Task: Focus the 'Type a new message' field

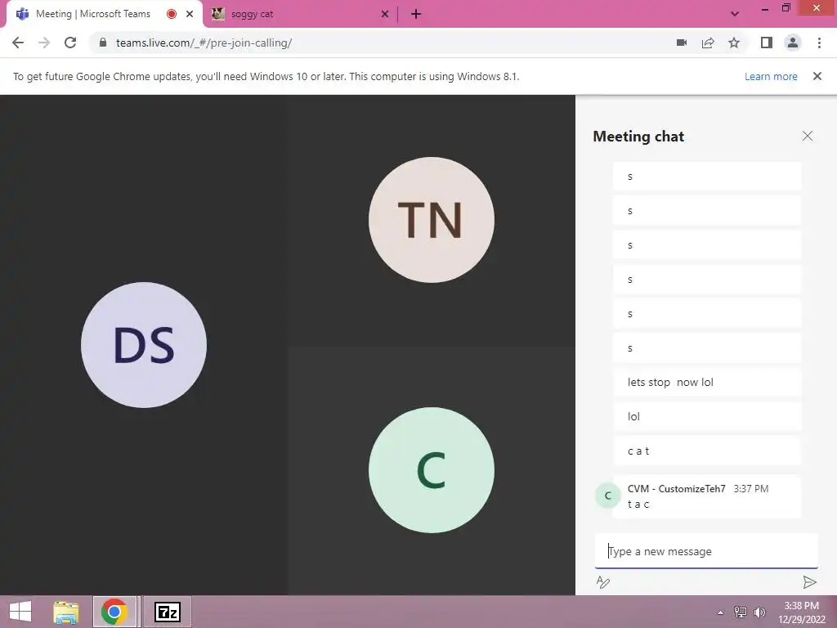Action: click(706, 551)
